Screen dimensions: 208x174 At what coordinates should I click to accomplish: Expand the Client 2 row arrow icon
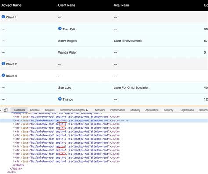(x=4, y=64)
